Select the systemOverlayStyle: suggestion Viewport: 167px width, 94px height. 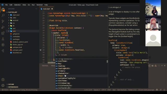81,78
